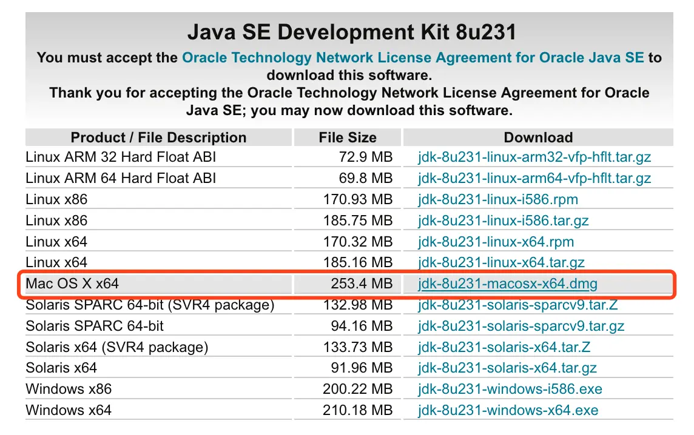Download jdk-8u231-linux-i586.tar.gz
Image resolution: width=694 pixels, height=435 pixels.
[x=504, y=221]
